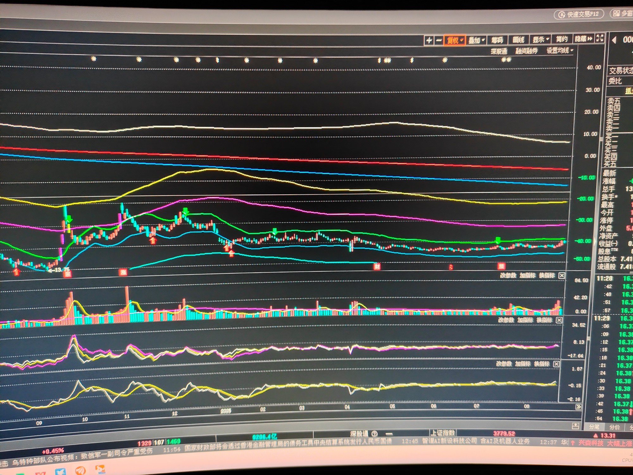Screen dimensions: 633x475
Task: Click the orange taskbar application icon
Action: pos(80,470)
